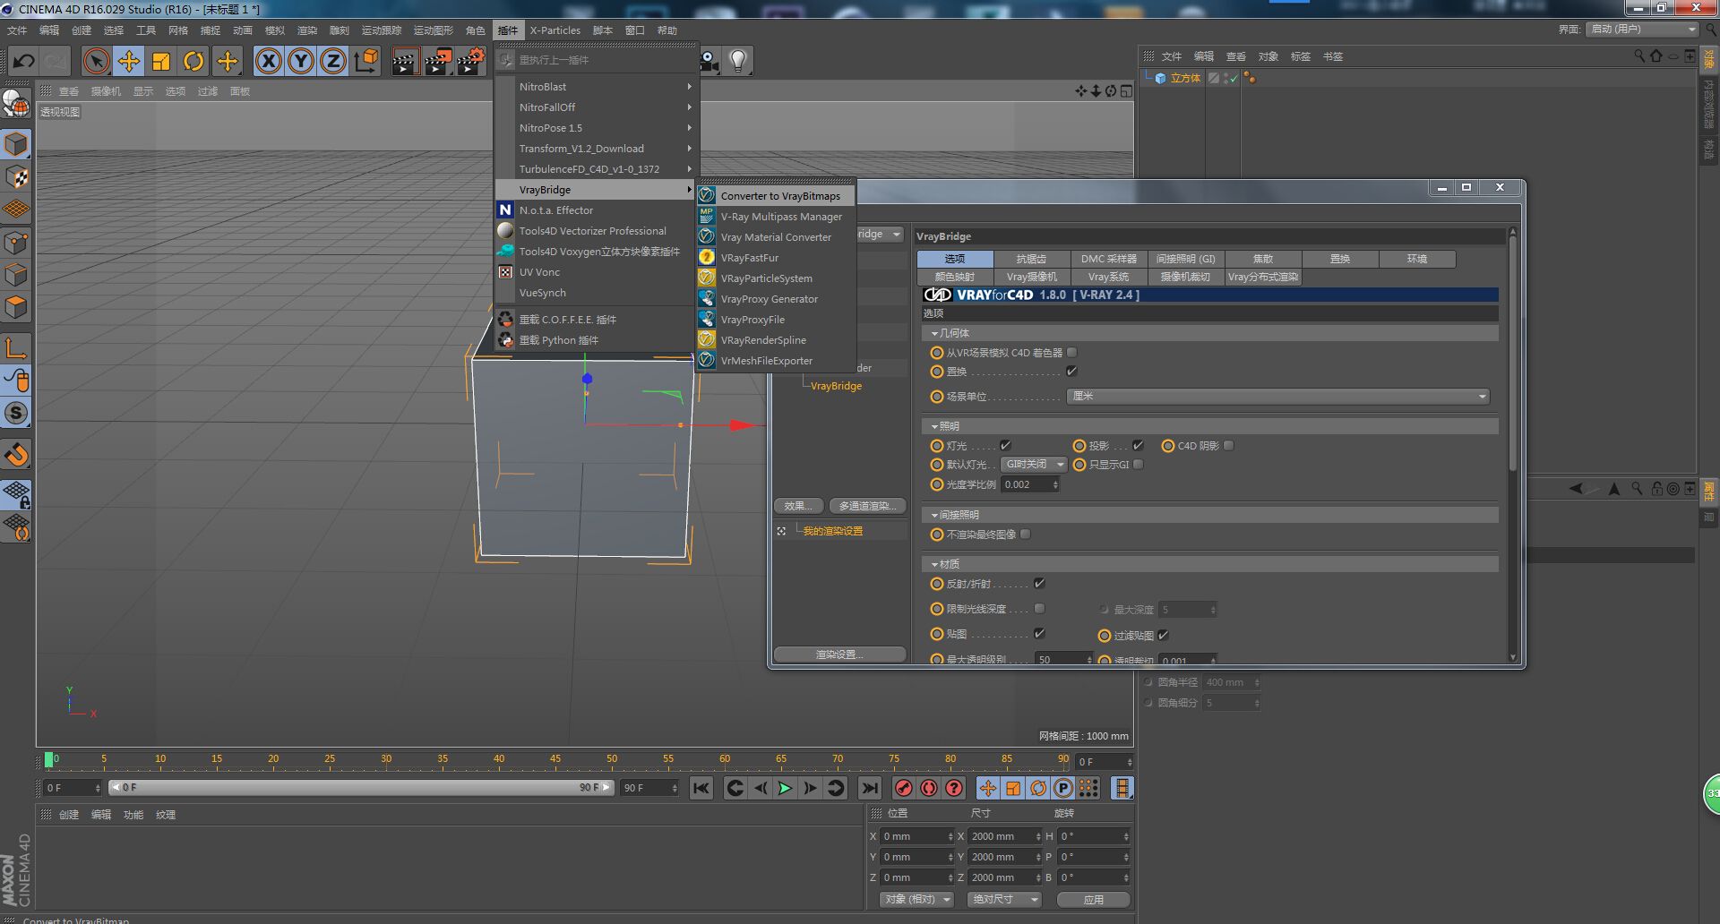This screenshot has height=924, width=1720.
Task: Open 绝对尺寸 dropdown
Action: click(x=1003, y=899)
